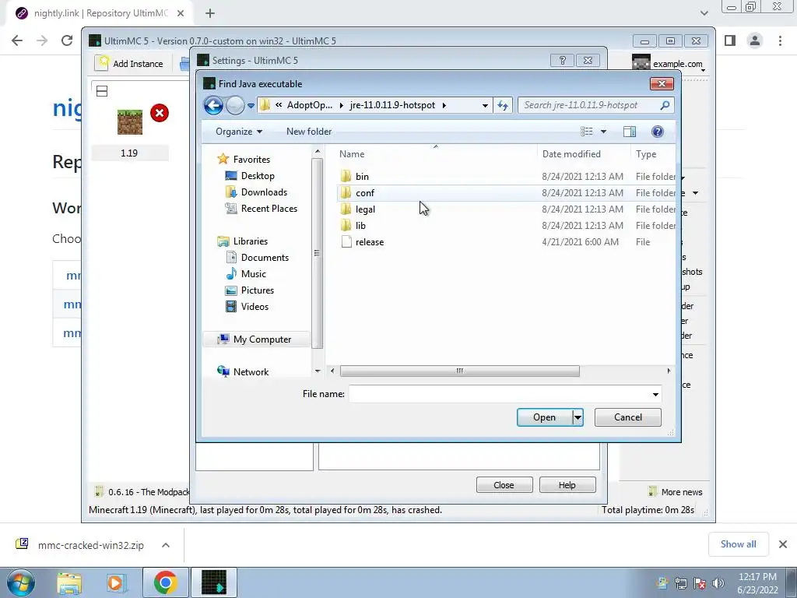
Task: Sort by Date modified column
Action: point(571,154)
